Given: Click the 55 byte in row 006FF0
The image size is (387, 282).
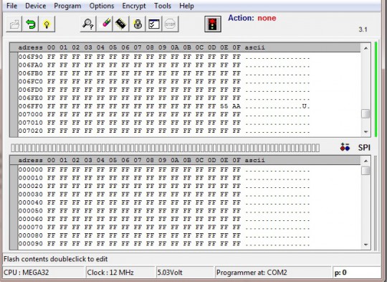Looking at the screenshot, I should (x=224, y=106).
